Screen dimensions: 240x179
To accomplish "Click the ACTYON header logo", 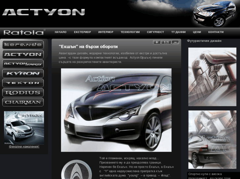I will [44, 12].
